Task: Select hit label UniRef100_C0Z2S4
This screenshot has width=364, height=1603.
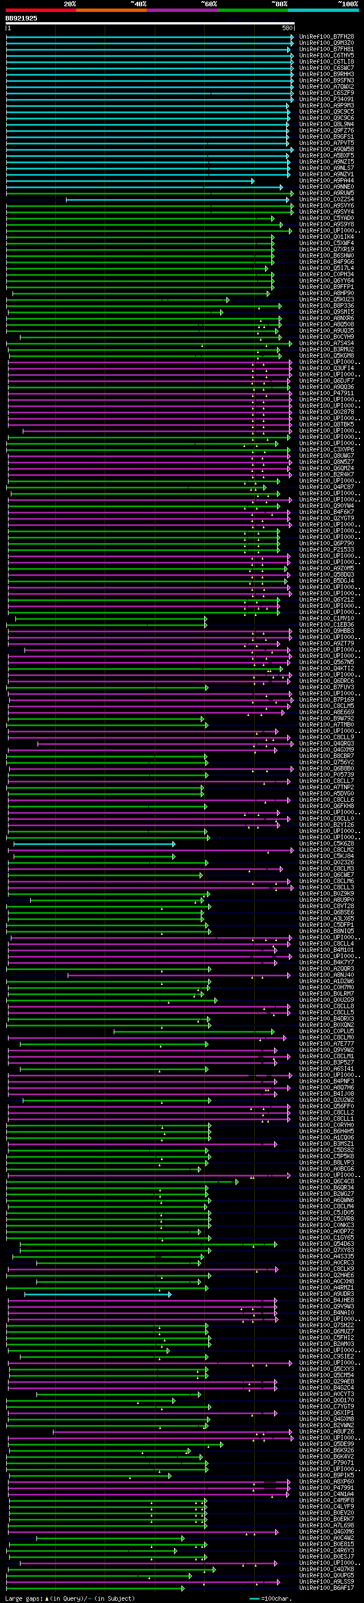Action: pyautogui.click(x=326, y=199)
